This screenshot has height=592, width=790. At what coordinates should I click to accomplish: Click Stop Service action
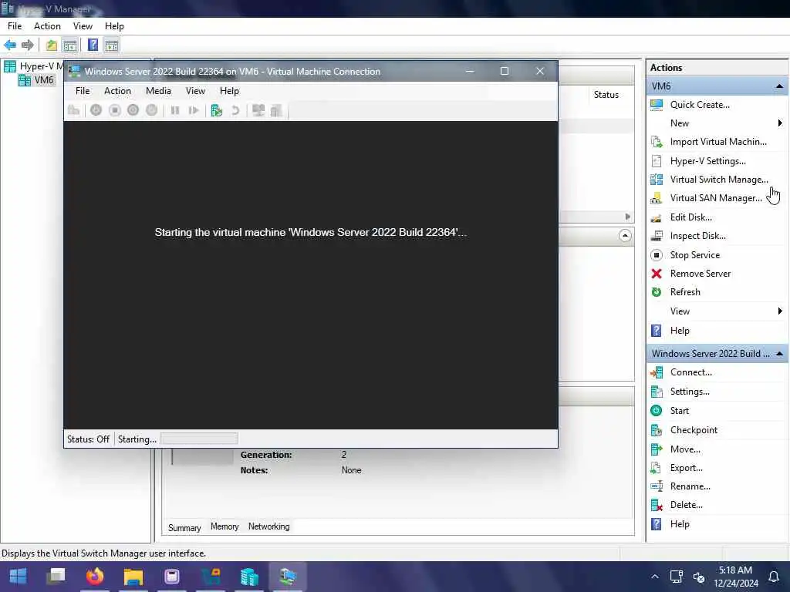pyautogui.click(x=694, y=255)
